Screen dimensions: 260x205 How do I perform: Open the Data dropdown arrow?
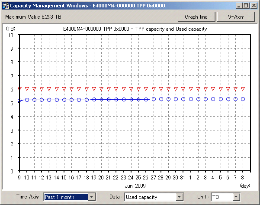[x=179, y=197]
